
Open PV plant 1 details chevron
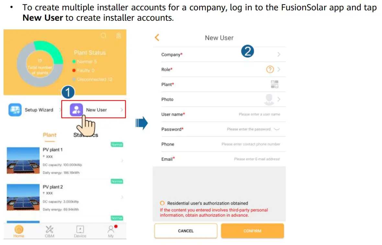click(x=122, y=161)
